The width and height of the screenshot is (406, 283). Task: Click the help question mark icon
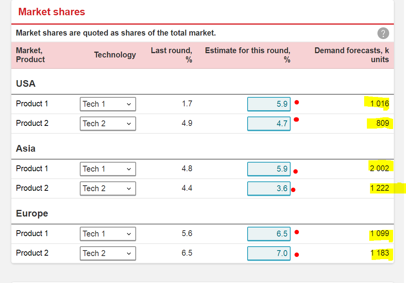(x=383, y=33)
